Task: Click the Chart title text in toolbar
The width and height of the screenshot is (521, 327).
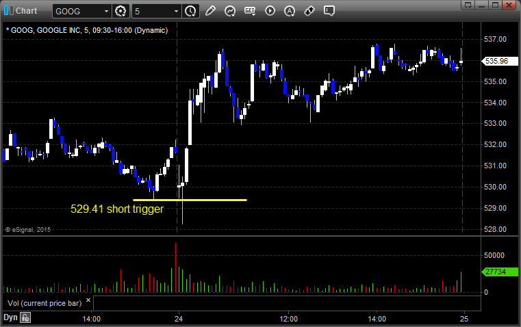Action: 26,11
